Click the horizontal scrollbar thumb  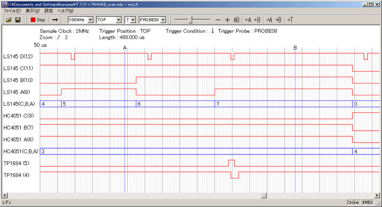point(264,195)
